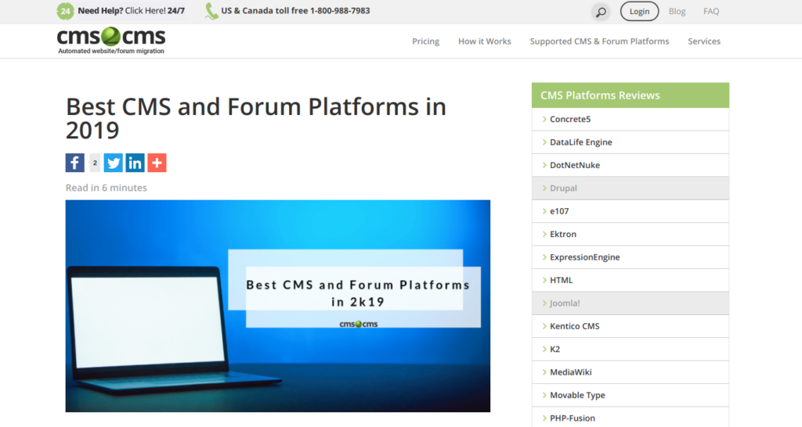Open the Drupal review
802x427 pixels.
pyautogui.click(x=630, y=188)
